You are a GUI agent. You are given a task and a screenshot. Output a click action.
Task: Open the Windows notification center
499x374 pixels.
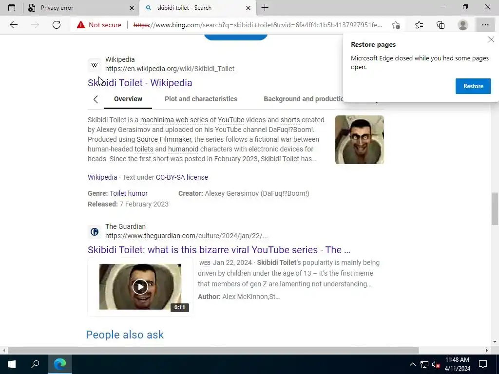(x=483, y=364)
